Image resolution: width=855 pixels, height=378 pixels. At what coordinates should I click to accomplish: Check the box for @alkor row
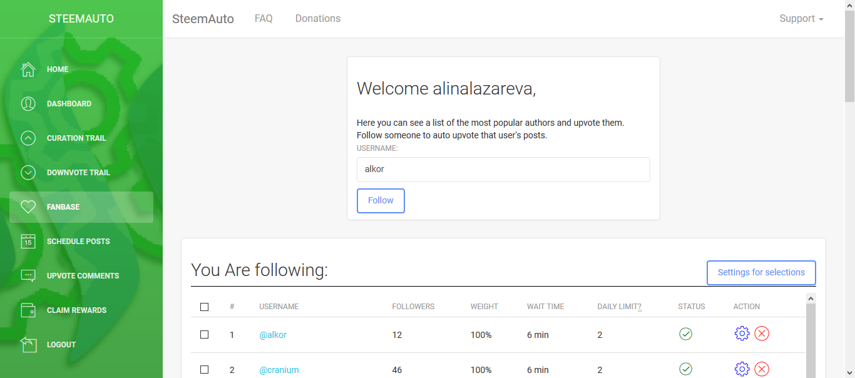[x=204, y=335]
